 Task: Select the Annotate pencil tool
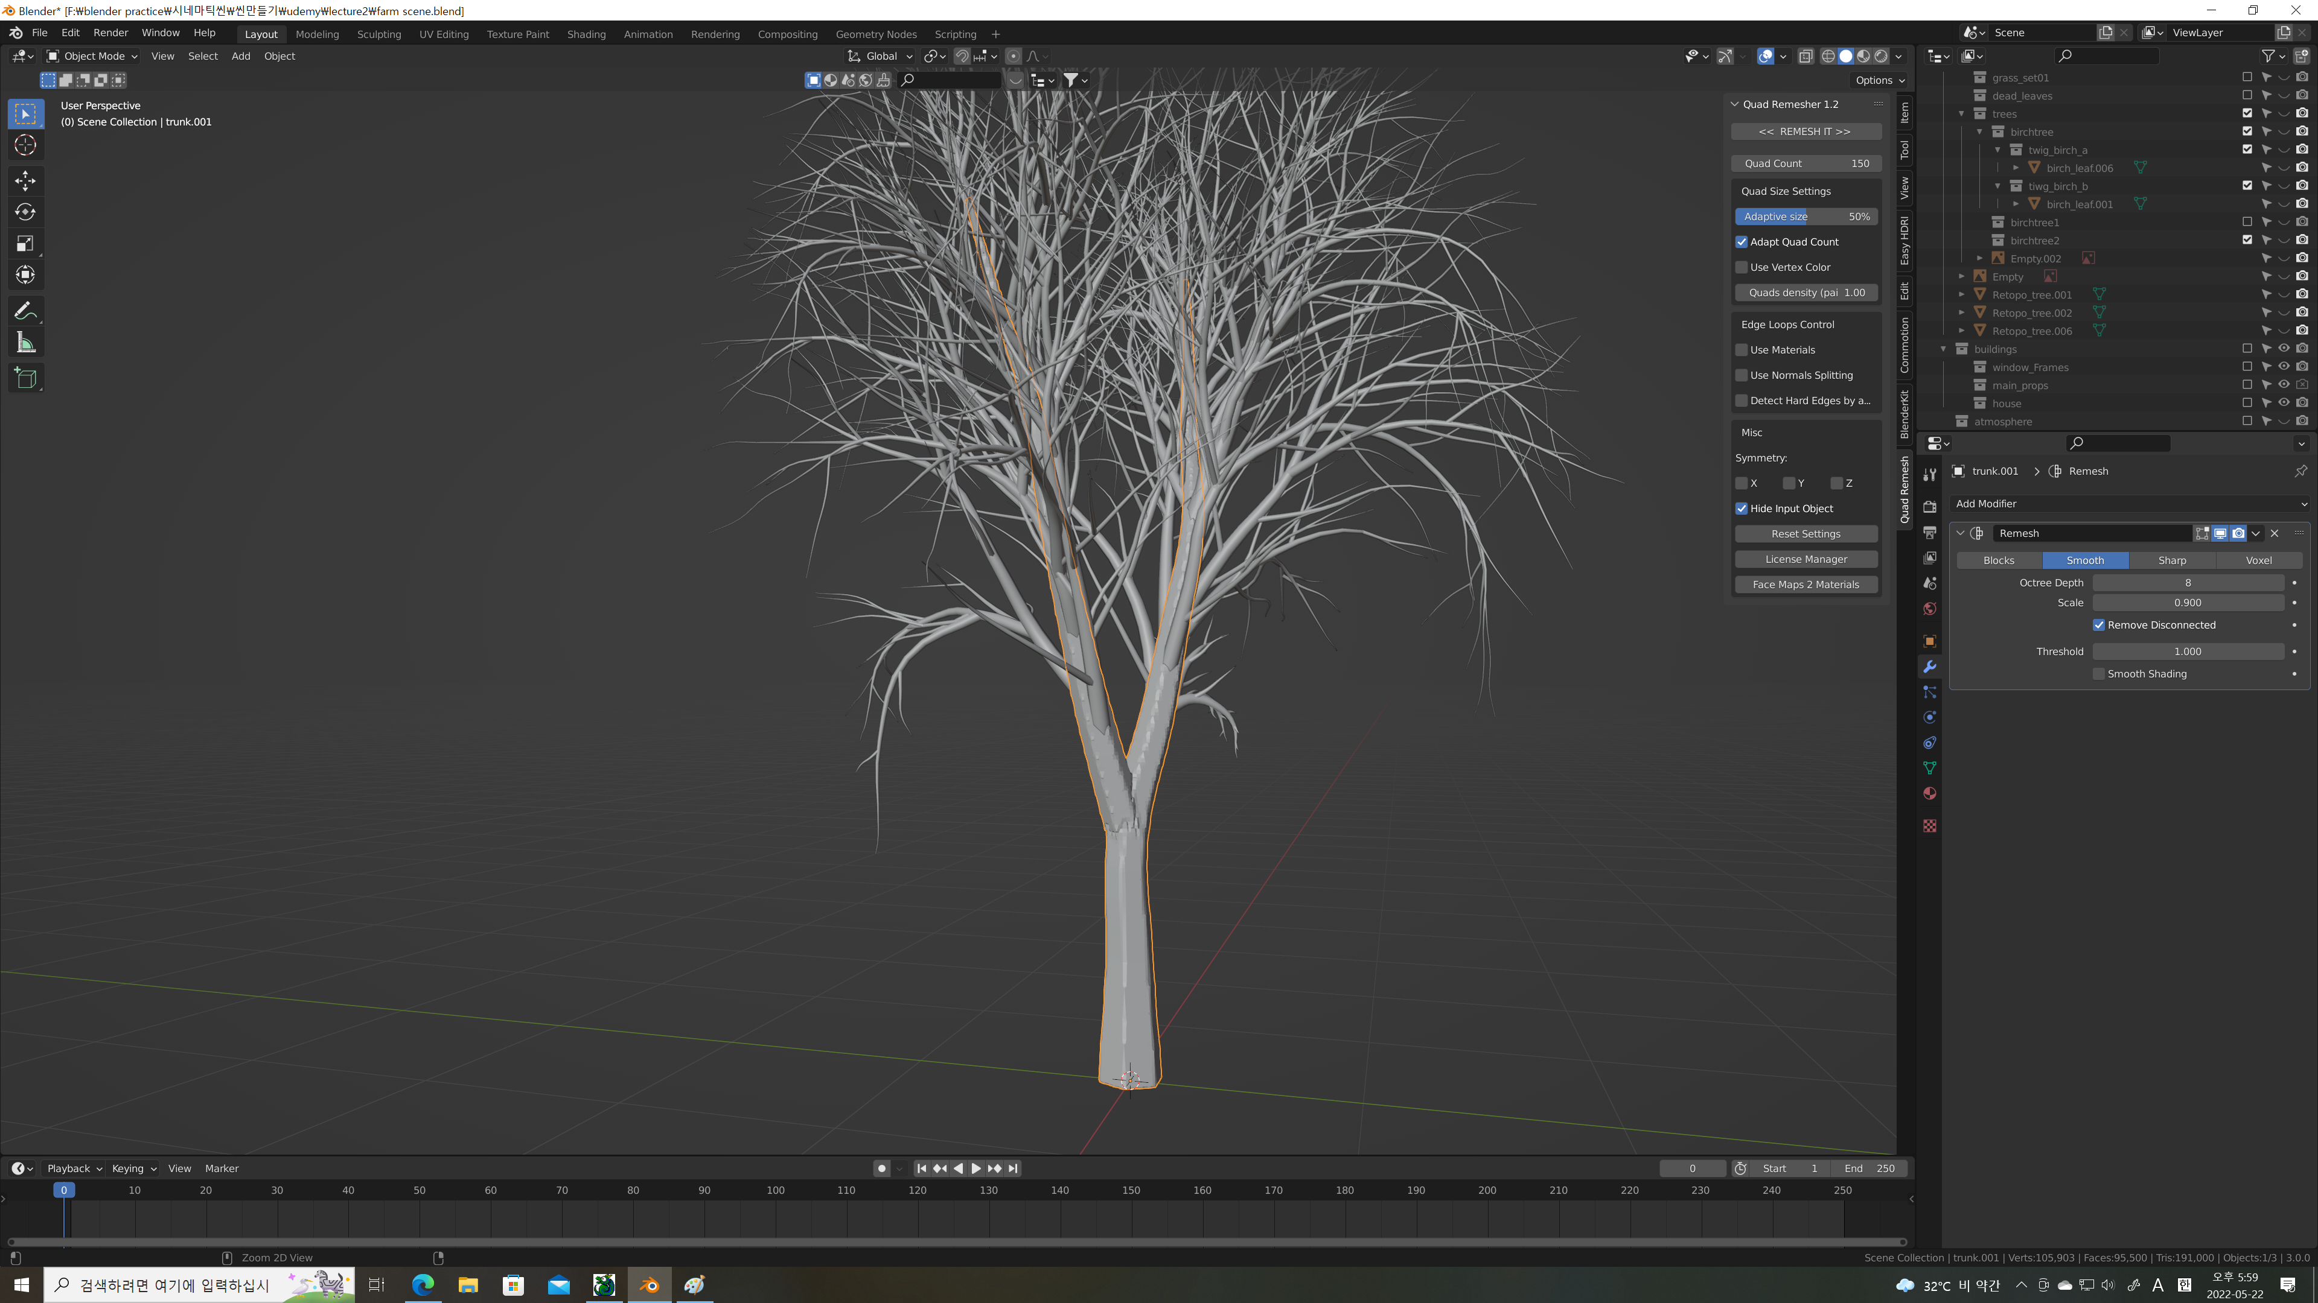(25, 311)
